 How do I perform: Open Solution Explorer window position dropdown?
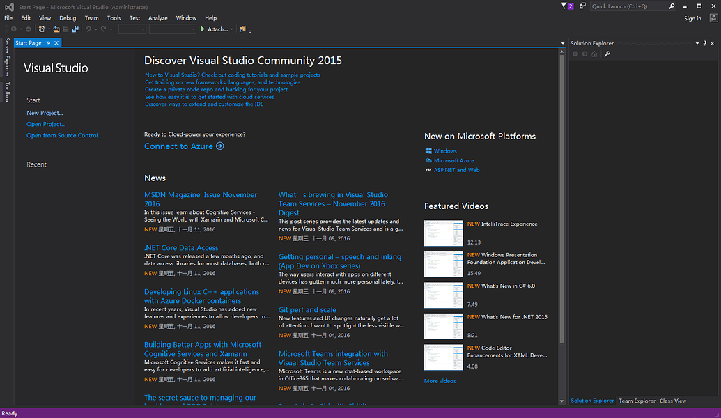(697, 43)
